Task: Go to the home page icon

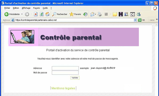Action: pos(47,14)
